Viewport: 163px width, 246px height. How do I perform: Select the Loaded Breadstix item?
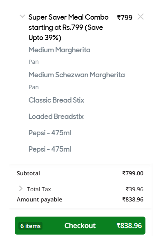[x=56, y=116]
